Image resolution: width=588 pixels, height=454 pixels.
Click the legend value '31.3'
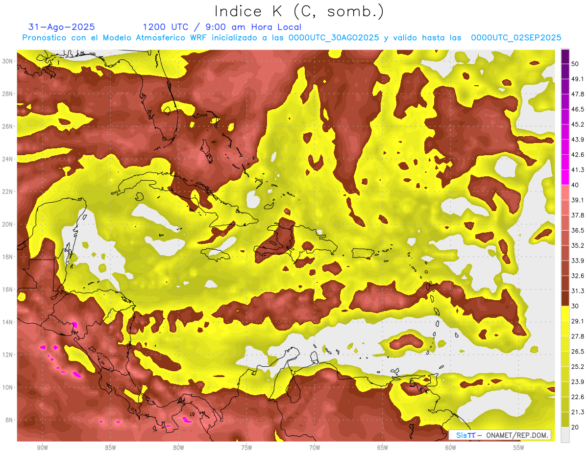[578, 291]
